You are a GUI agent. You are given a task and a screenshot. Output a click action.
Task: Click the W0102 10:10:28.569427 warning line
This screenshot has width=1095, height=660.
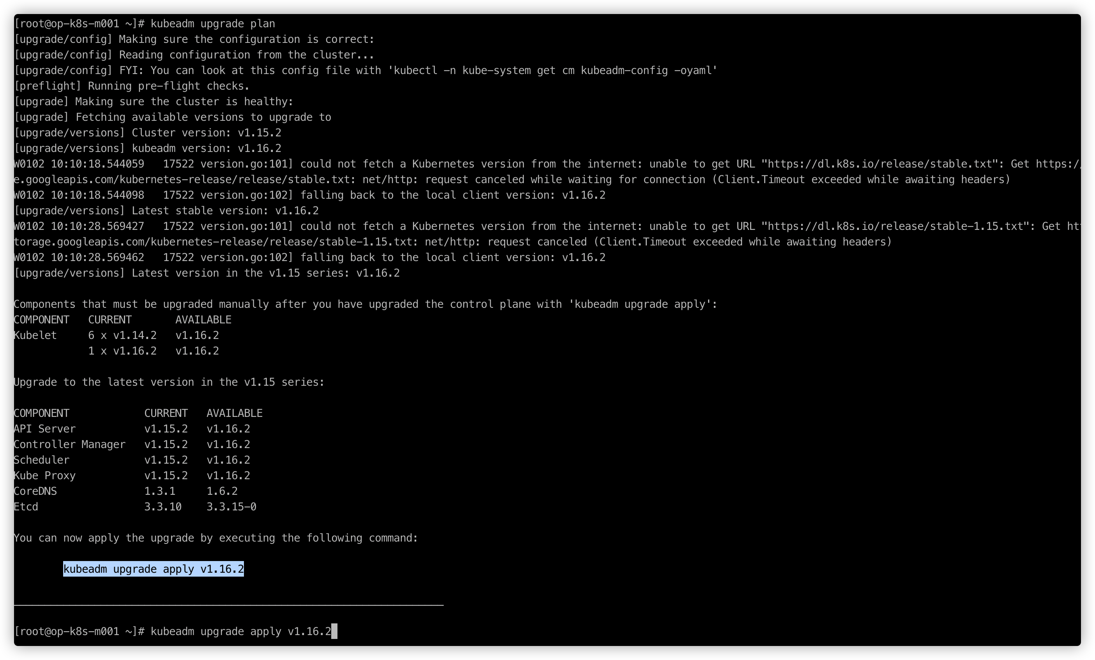coord(547,226)
